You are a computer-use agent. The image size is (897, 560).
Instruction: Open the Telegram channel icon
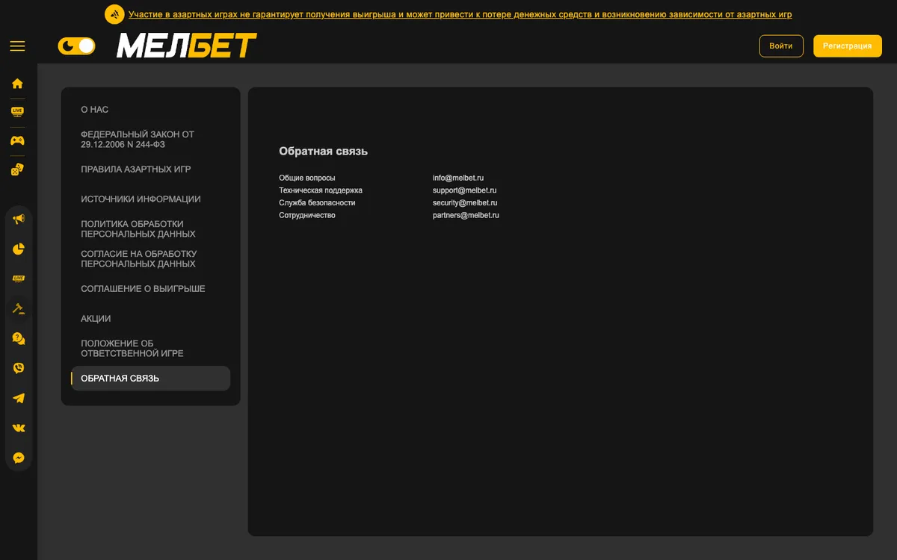[19, 398]
